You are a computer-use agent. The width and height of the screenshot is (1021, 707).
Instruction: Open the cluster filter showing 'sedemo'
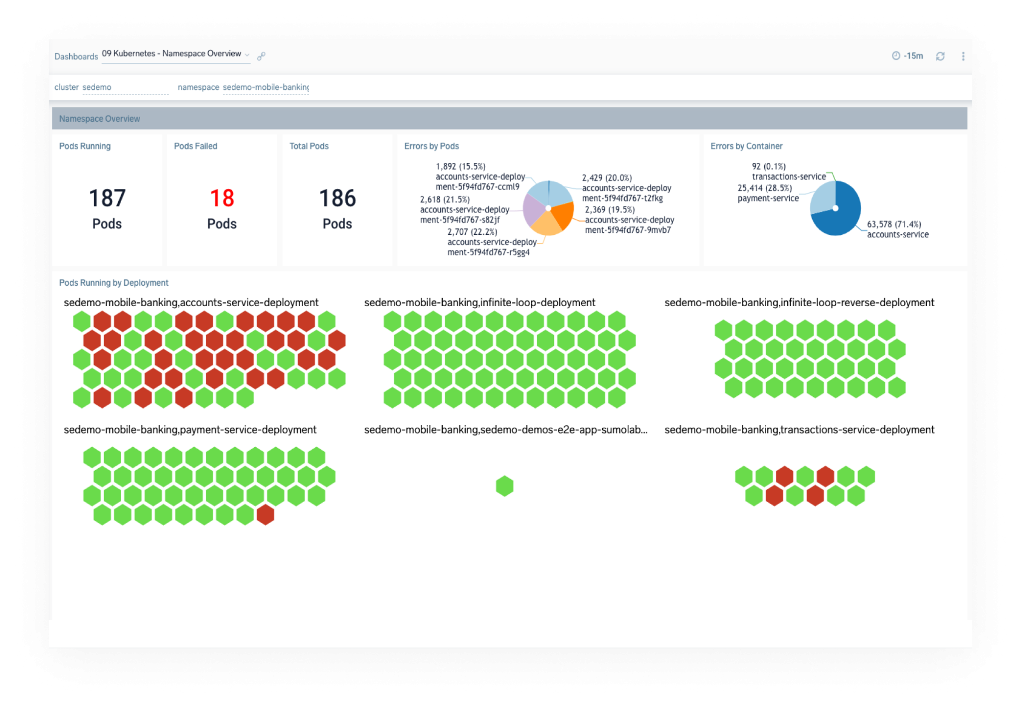[96, 87]
